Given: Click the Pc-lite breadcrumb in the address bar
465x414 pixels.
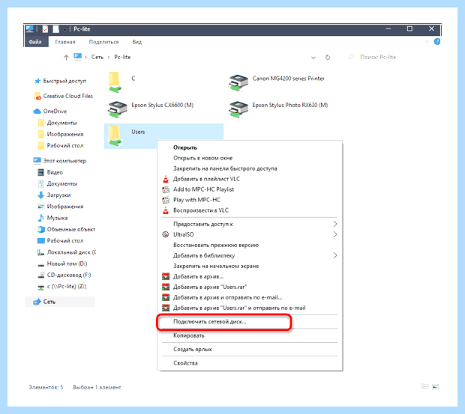Looking at the screenshot, I should point(122,57).
